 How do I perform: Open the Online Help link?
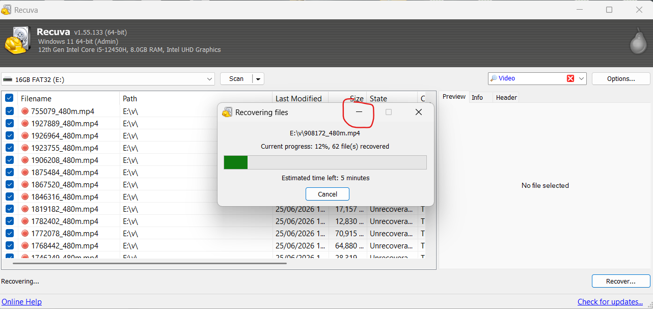click(21, 302)
